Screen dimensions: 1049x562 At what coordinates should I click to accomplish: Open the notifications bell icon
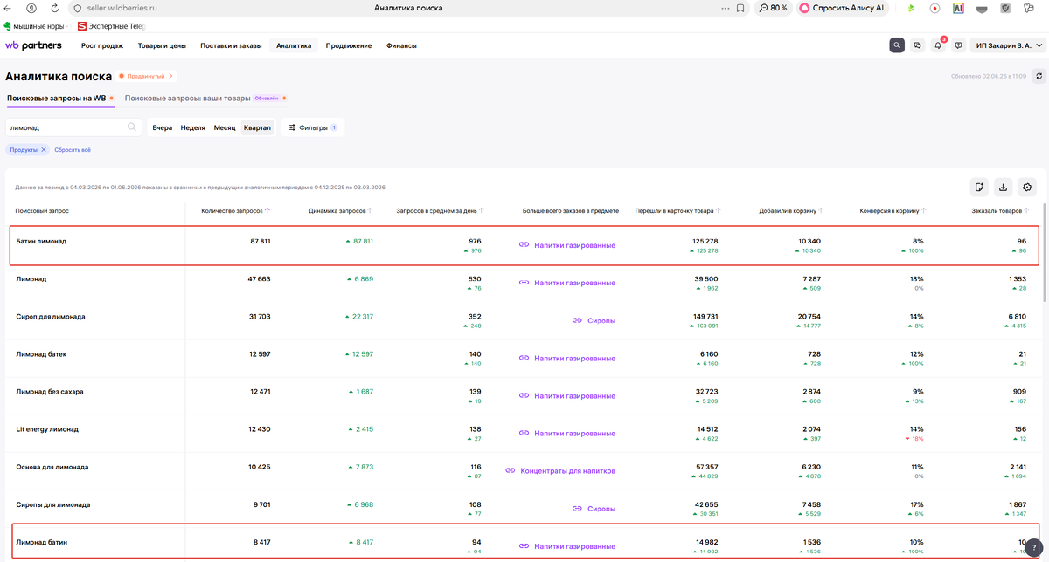[x=938, y=45]
